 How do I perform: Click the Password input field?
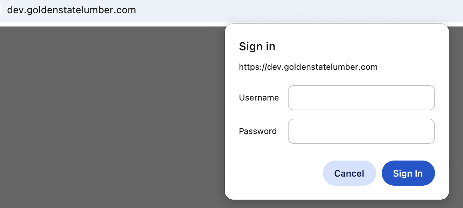click(361, 131)
